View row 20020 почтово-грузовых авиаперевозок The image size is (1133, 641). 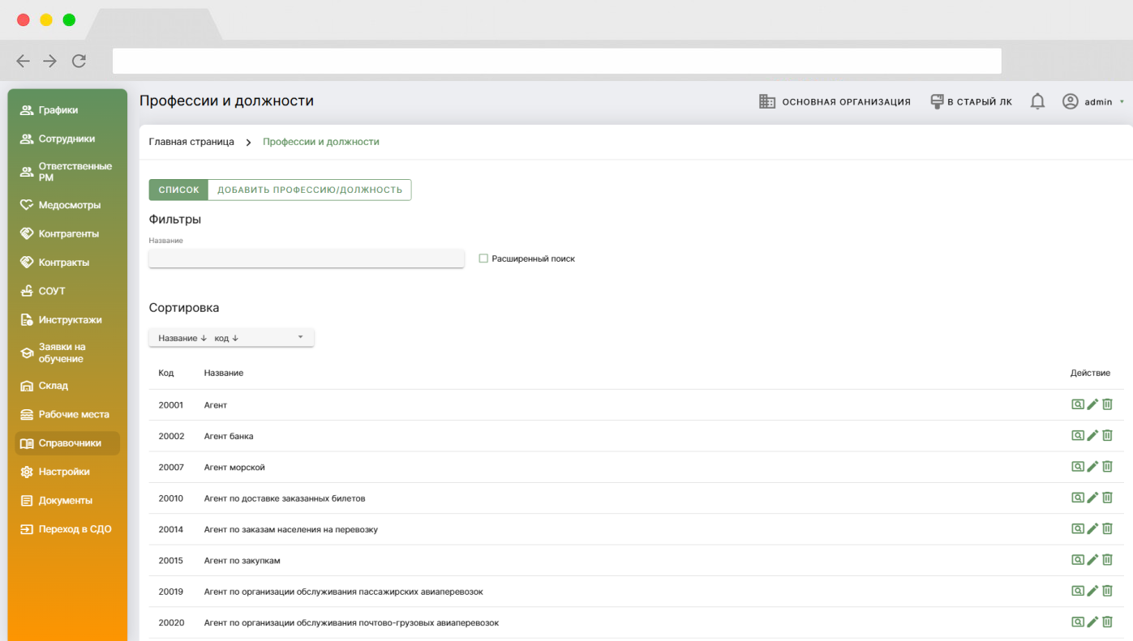pyautogui.click(x=1078, y=622)
